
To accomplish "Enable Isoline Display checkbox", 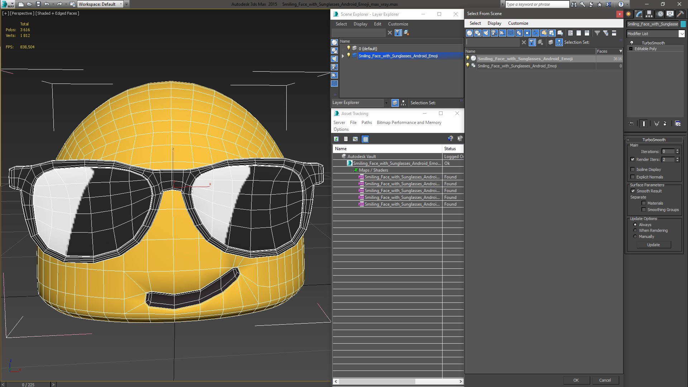I will (x=632, y=169).
